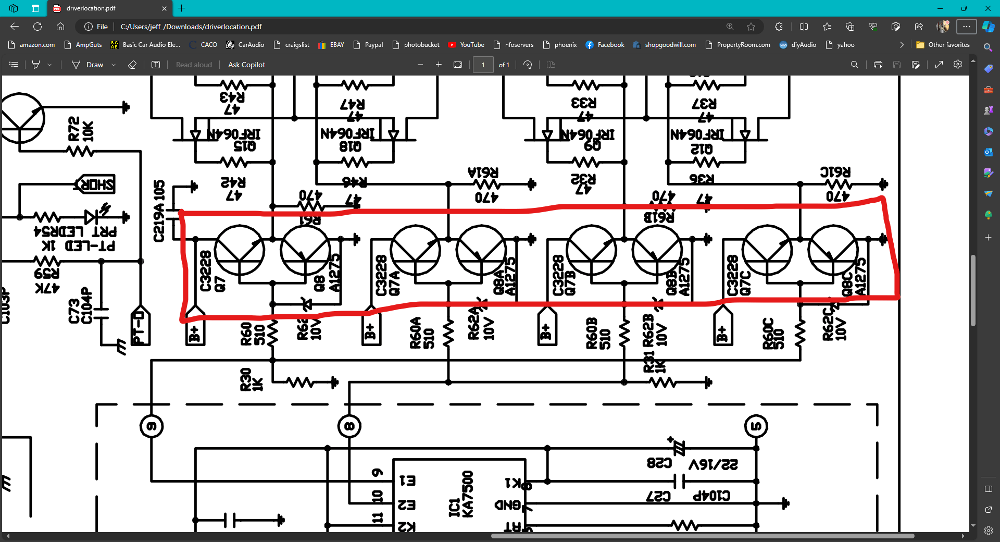Viewport: 1000px width, 542px height.
Task: Activate the Draw tool
Action: coord(87,65)
